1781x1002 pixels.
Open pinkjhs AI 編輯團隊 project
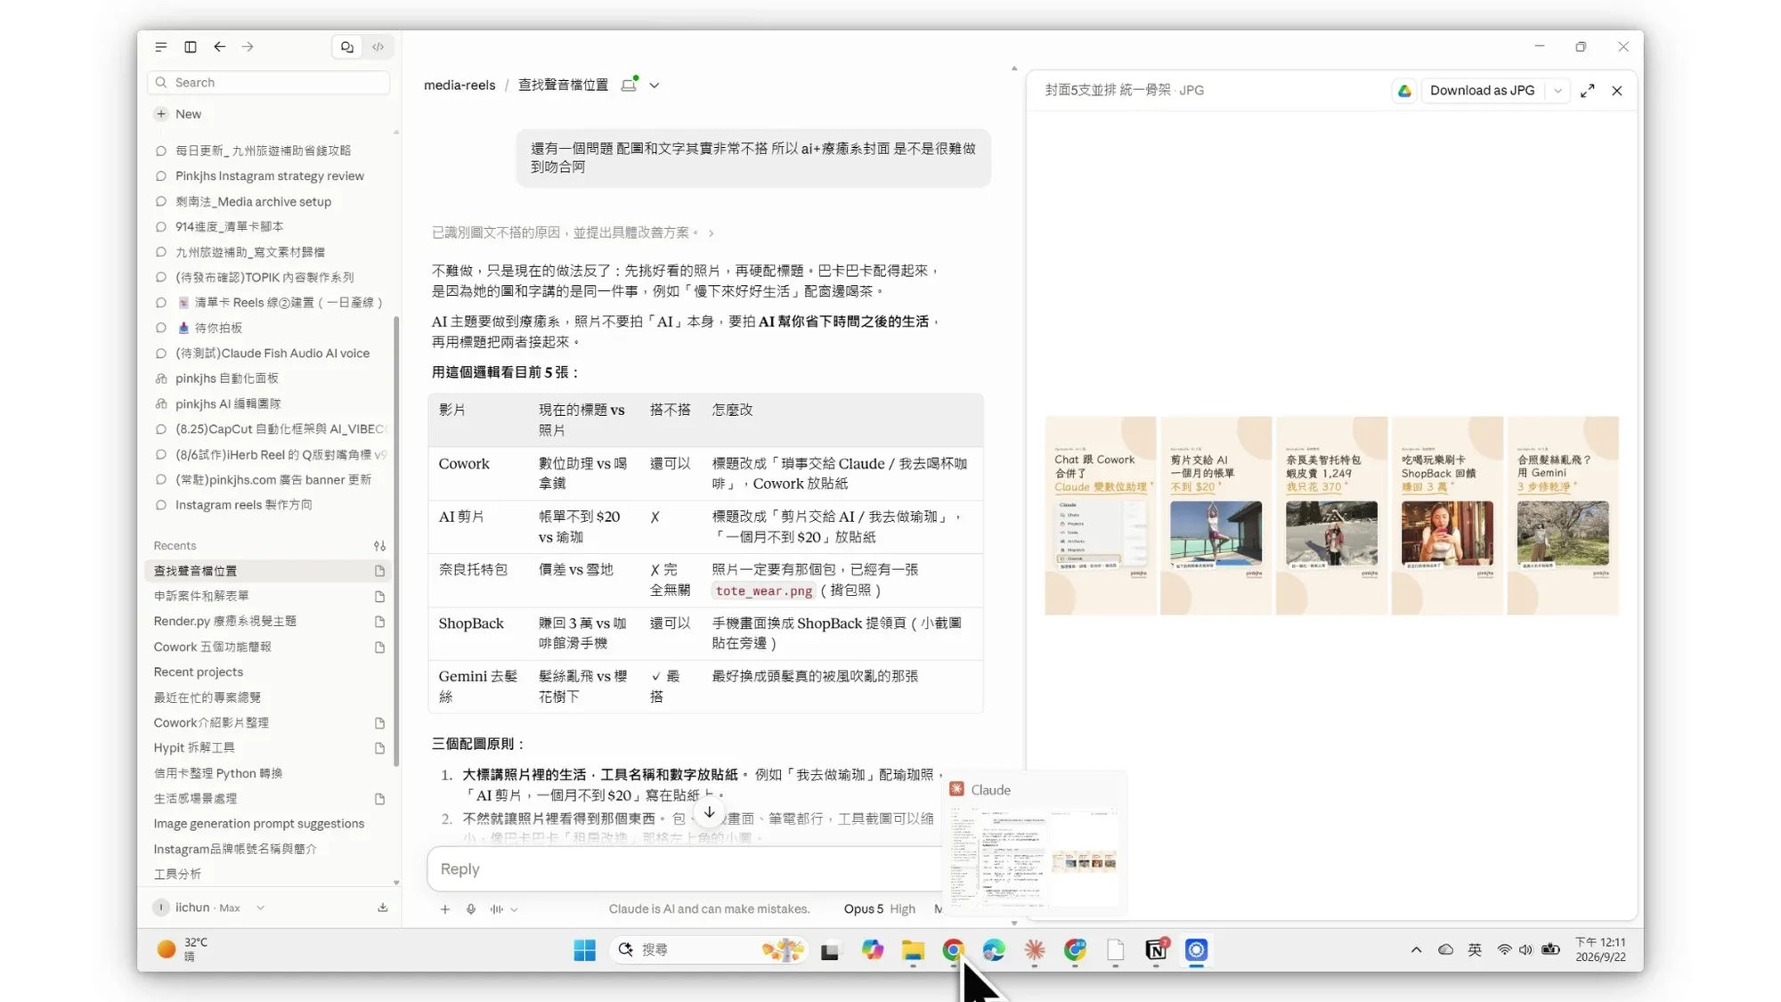click(227, 404)
